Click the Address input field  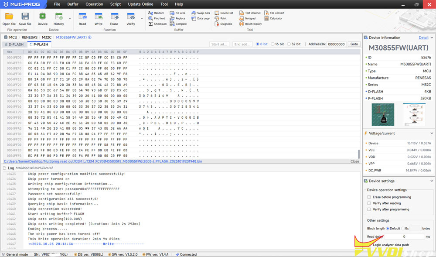point(337,44)
